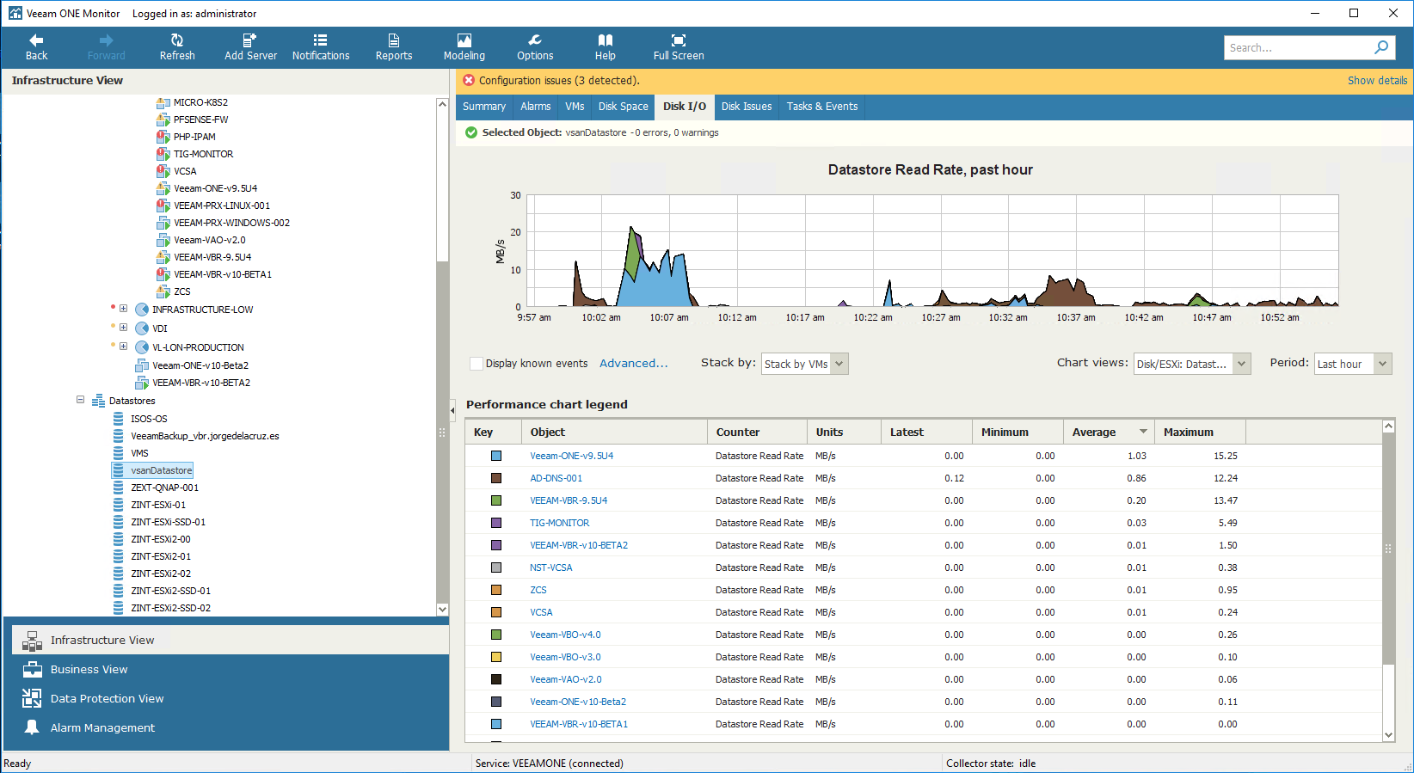Click the Advanced... link

coord(633,364)
